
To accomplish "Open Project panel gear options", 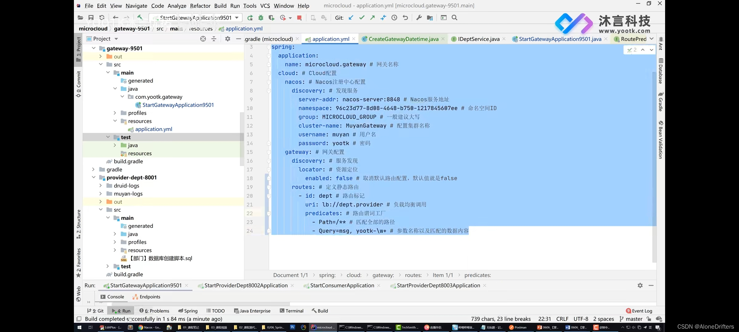I will (x=228, y=39).
